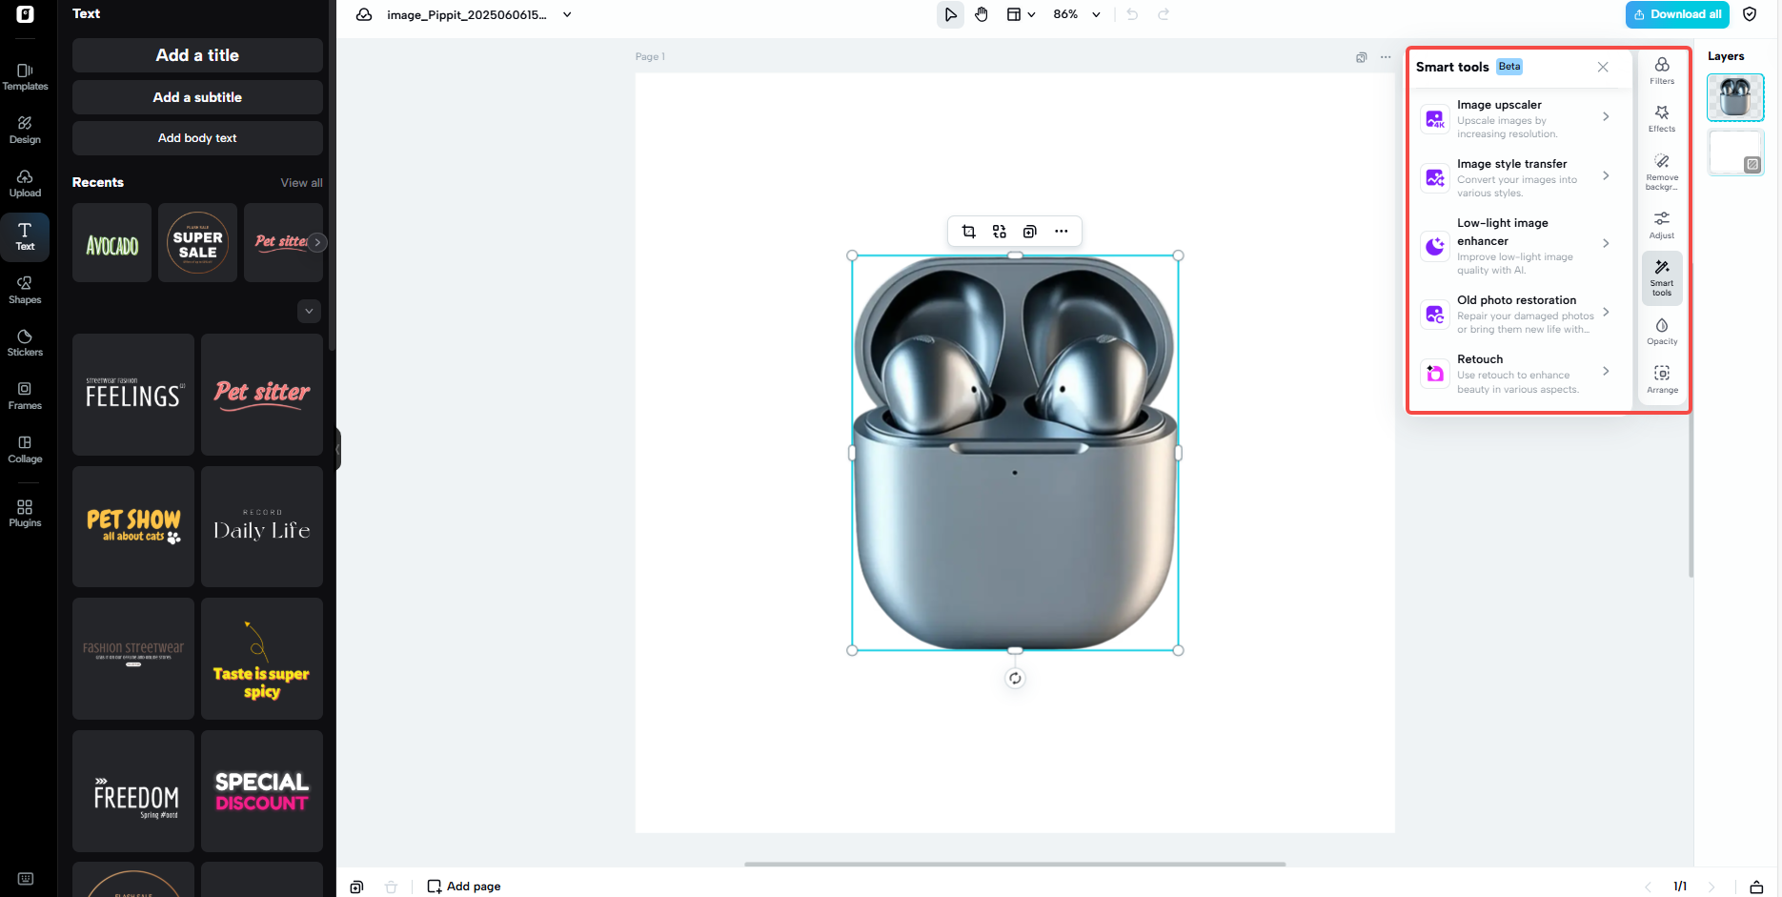This screenshot has width=1782, height=897.
Task: Click View all next to Recents
Action: point(301,183)
